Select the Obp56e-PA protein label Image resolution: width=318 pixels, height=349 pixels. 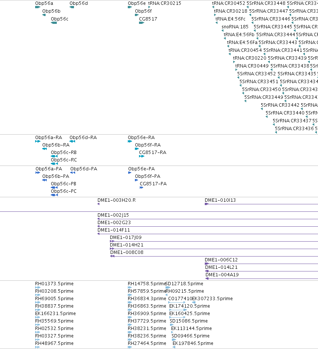click(x=141, y=169)
